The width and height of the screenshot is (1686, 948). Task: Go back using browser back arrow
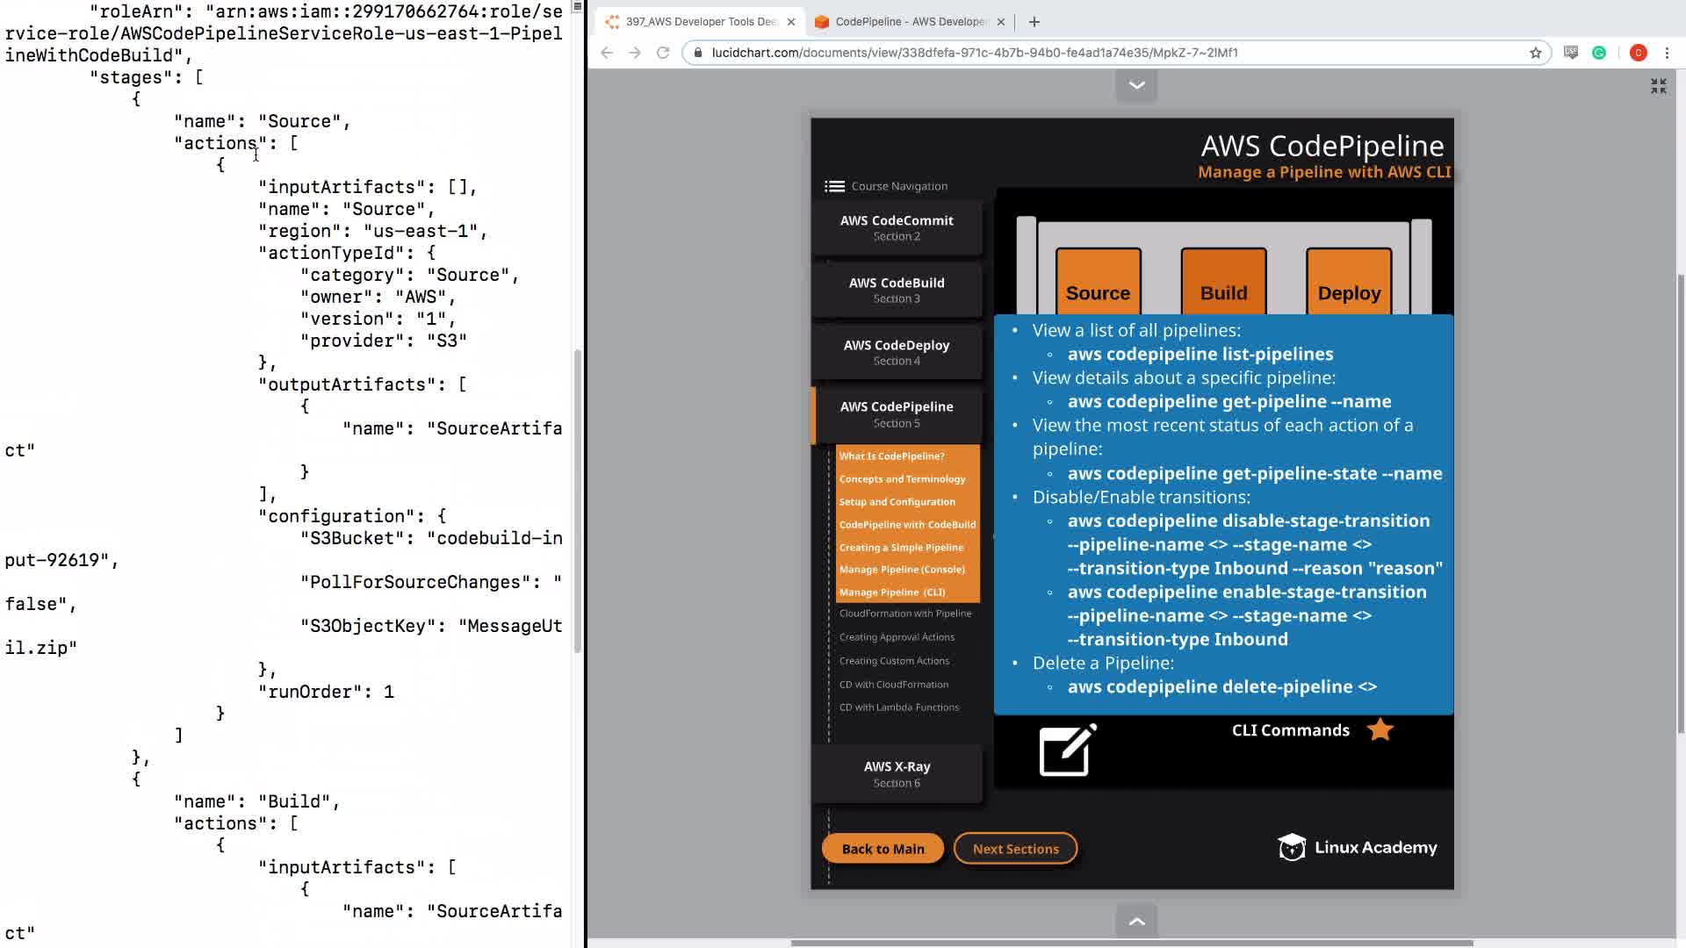tap(607, 53)
